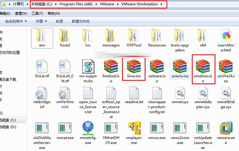Expand arrow after Program Files (x86)

tap(96, 4)
